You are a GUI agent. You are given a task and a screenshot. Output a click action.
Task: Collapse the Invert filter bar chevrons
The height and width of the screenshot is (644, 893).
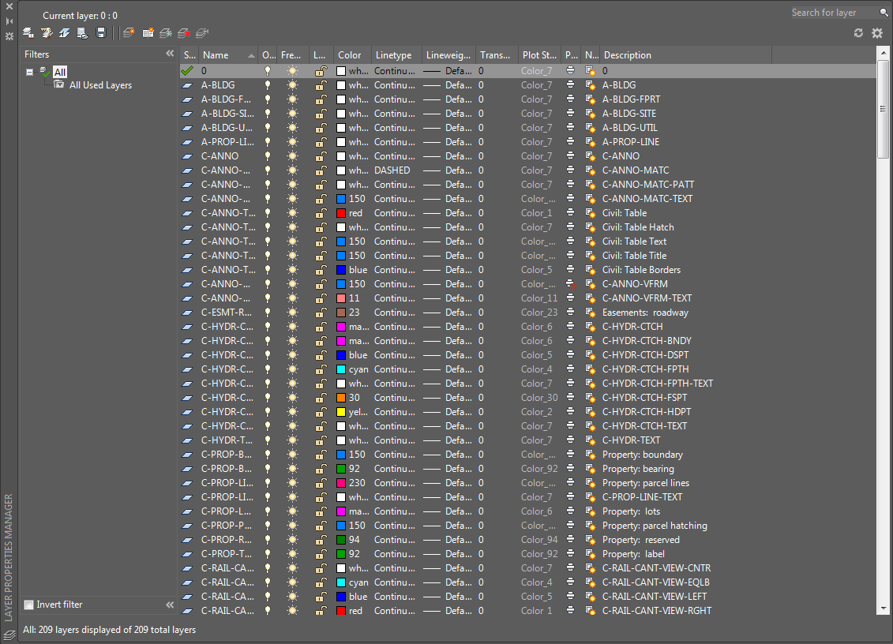click(170, 605)
